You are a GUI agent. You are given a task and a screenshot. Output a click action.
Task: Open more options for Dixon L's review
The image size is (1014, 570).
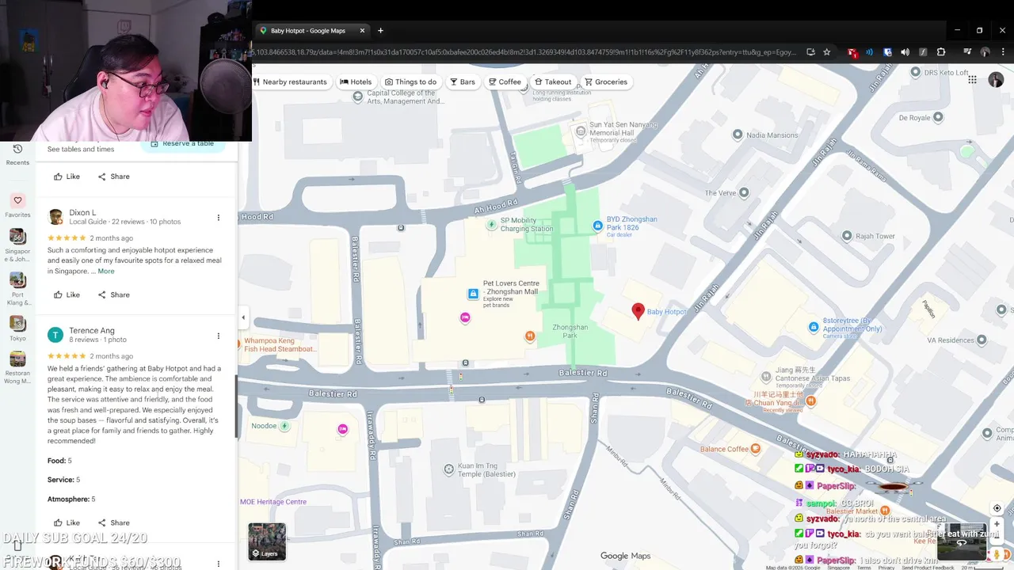click(219, 217)
